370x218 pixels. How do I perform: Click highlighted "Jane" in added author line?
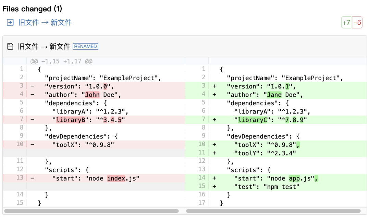[274, 95]
